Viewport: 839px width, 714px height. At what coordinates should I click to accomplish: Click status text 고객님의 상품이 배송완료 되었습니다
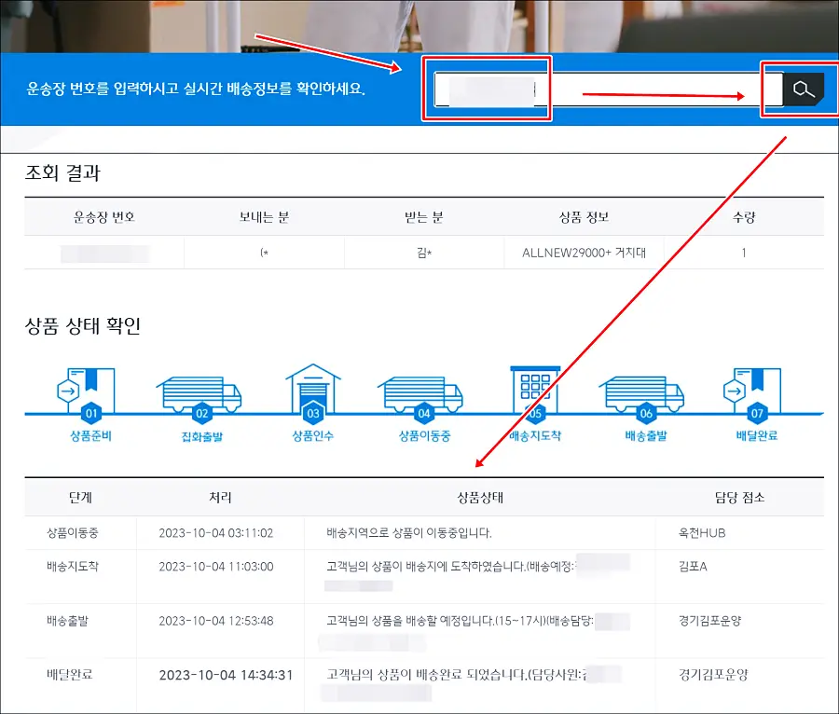click(x=427, y=675)
